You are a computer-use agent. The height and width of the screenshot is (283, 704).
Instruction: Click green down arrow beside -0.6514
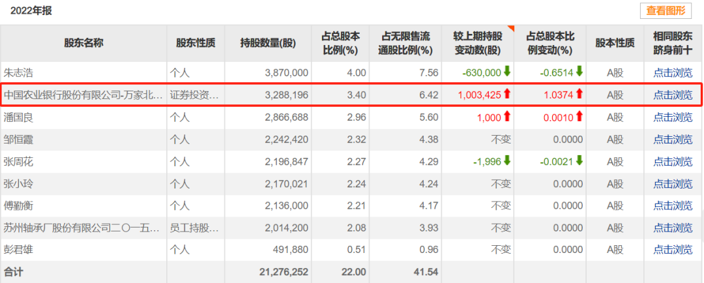579,72
